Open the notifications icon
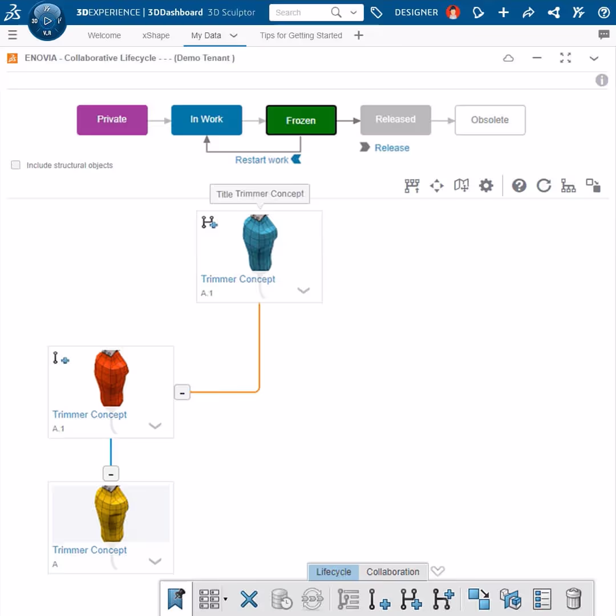 pyautogui.click(x=478, y=13)
